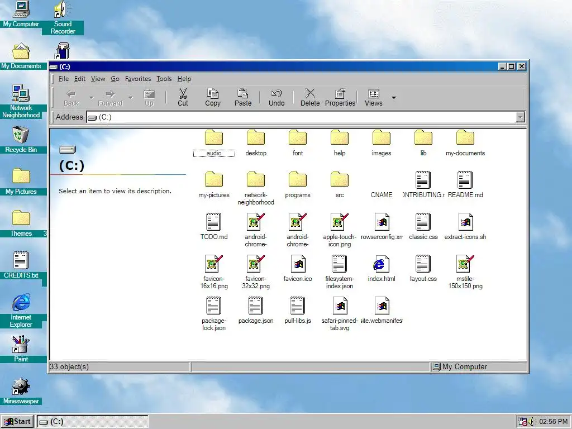Select the my-documents folder
The image size is (572, 429).
(x=465, y=144)
